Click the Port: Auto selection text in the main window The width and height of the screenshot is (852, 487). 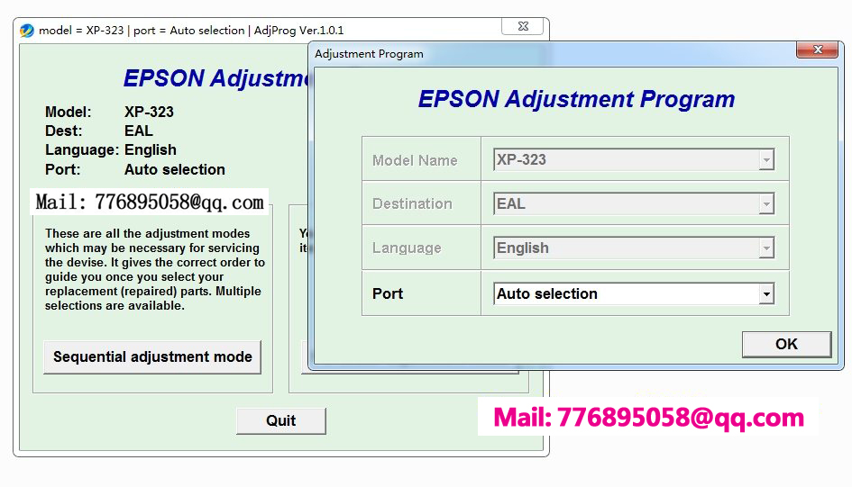click(134, 169)
